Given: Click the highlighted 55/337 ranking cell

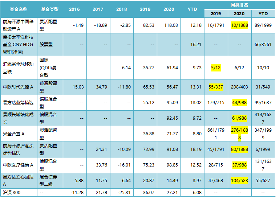Looking at the screenshot, I should click(x=216, y=87).
